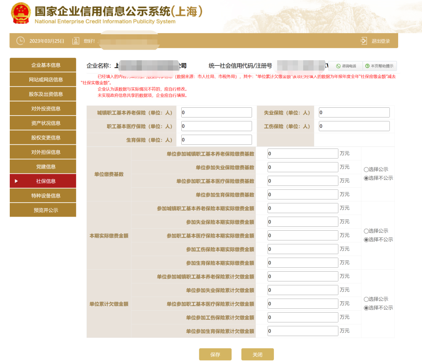Viewport: 422px width, 363px height.
Task: Click 单位参加城镇职工基本养老保险缴费基数 input
Action: [303, 153]
